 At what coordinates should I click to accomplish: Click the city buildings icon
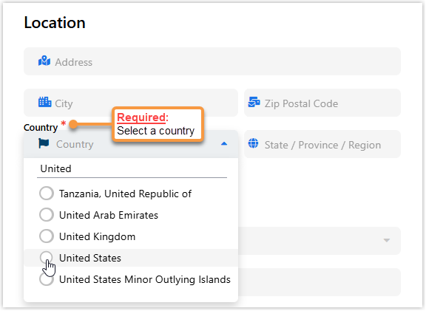pos(44,102)
